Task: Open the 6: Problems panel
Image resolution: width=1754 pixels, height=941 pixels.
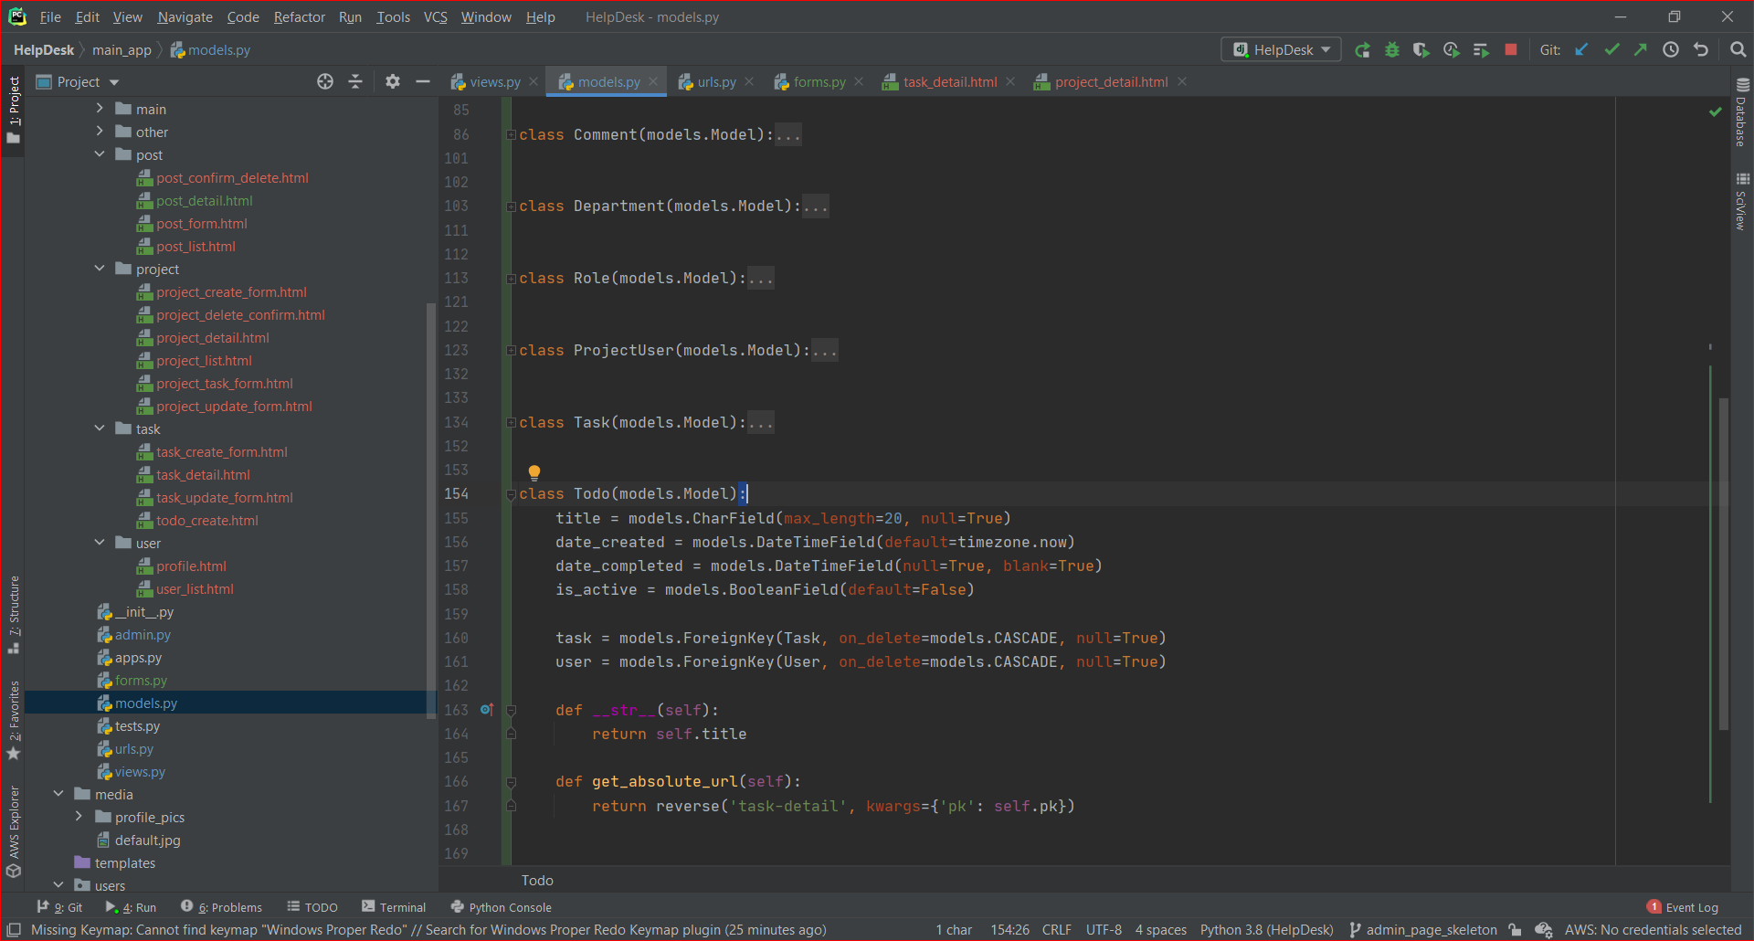Action: (x=221, y=907)
